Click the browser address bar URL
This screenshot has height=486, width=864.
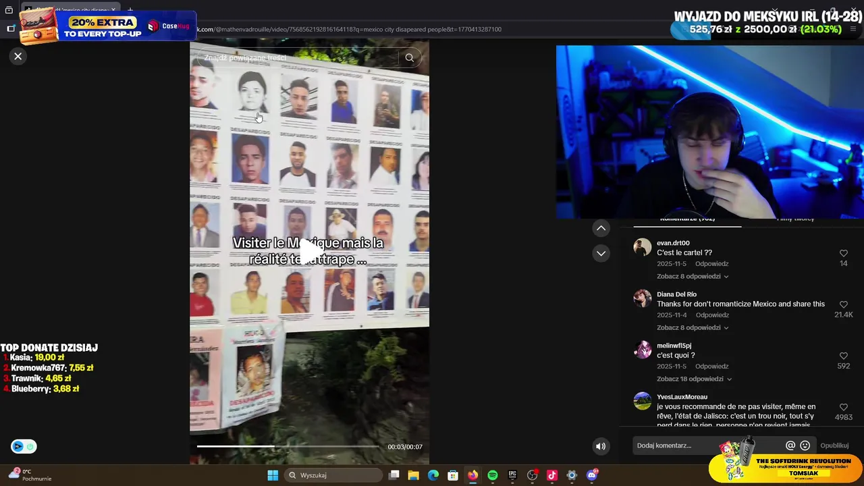click(349, 29)
